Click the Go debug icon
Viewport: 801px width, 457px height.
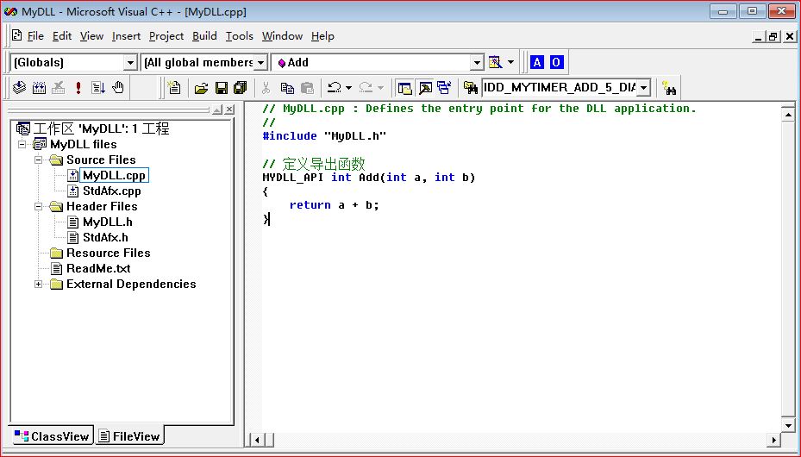click(98, 88)
